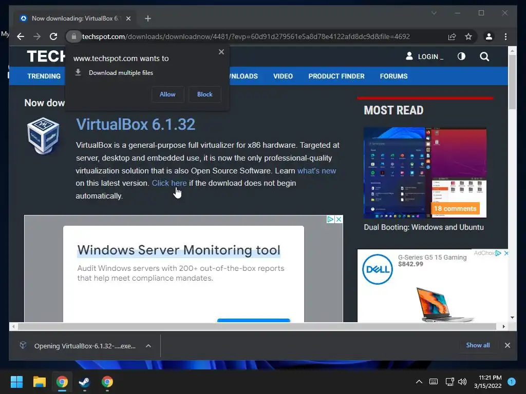
Task: Open Dual Booting article thumbnail
Action: click(x=425, y=172)
